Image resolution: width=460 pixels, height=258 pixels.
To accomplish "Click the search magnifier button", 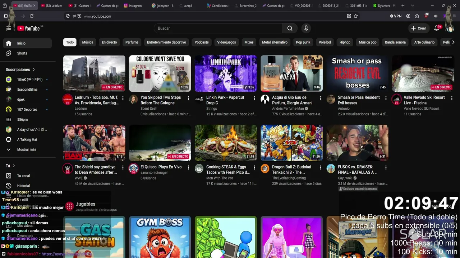I will 290,28.
